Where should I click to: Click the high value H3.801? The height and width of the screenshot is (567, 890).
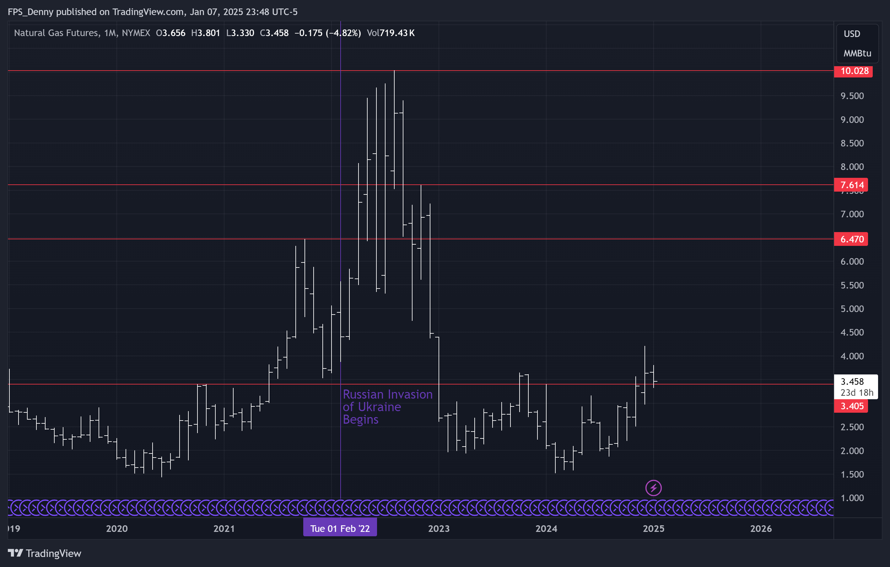point(206,33)
